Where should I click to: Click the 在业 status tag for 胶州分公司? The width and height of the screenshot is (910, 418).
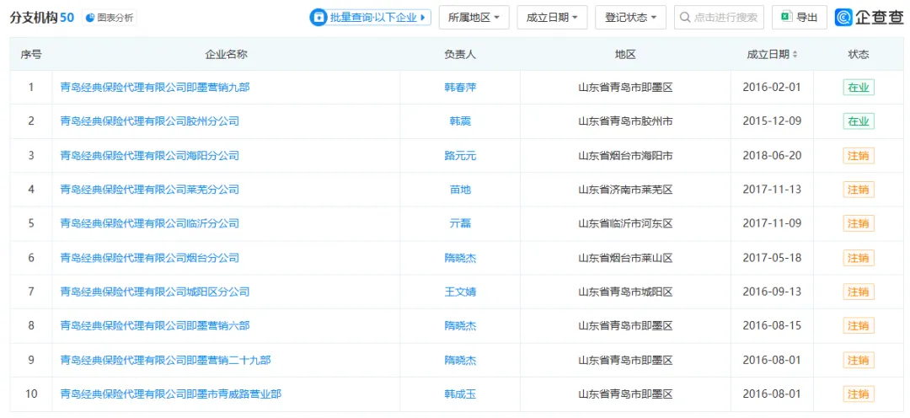859,121
